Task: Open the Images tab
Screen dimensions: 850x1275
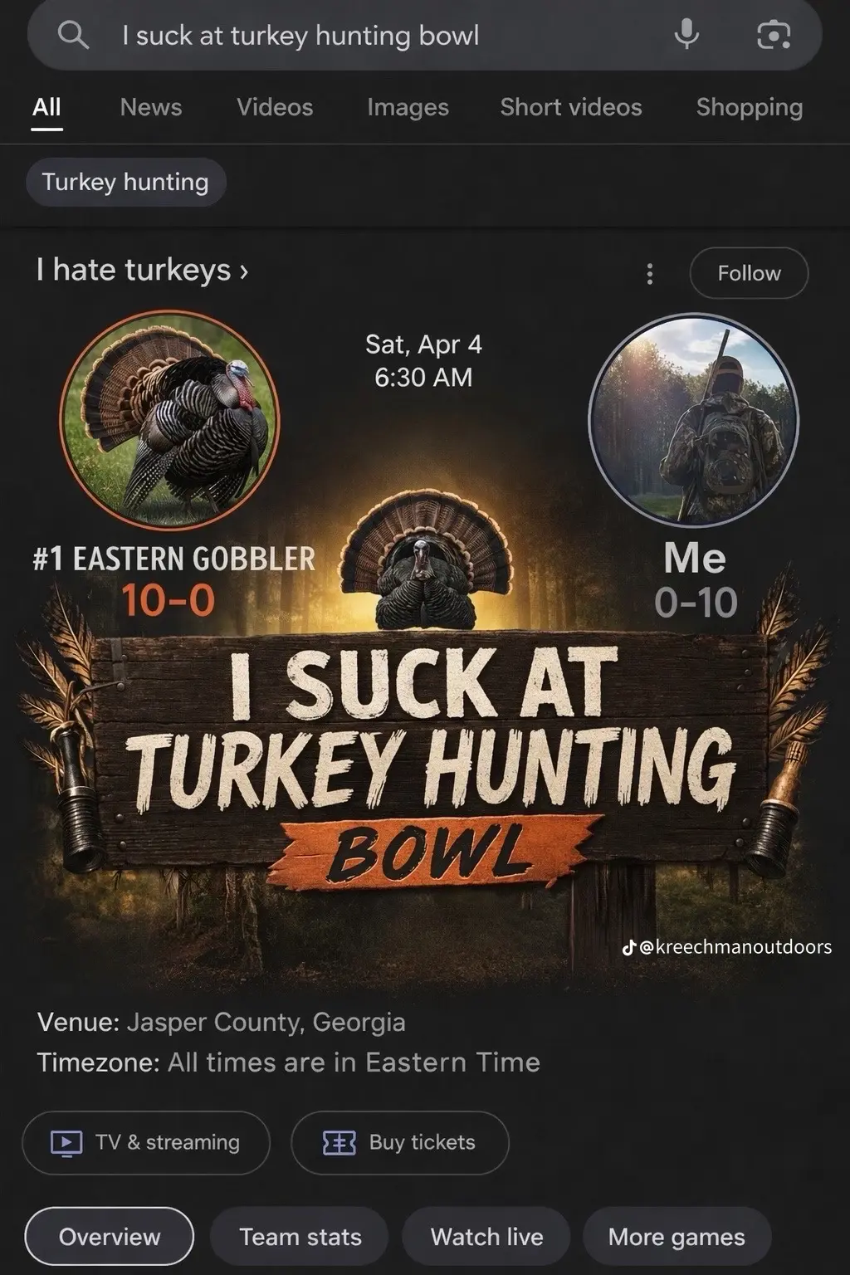Action: [x=408, y=107]
